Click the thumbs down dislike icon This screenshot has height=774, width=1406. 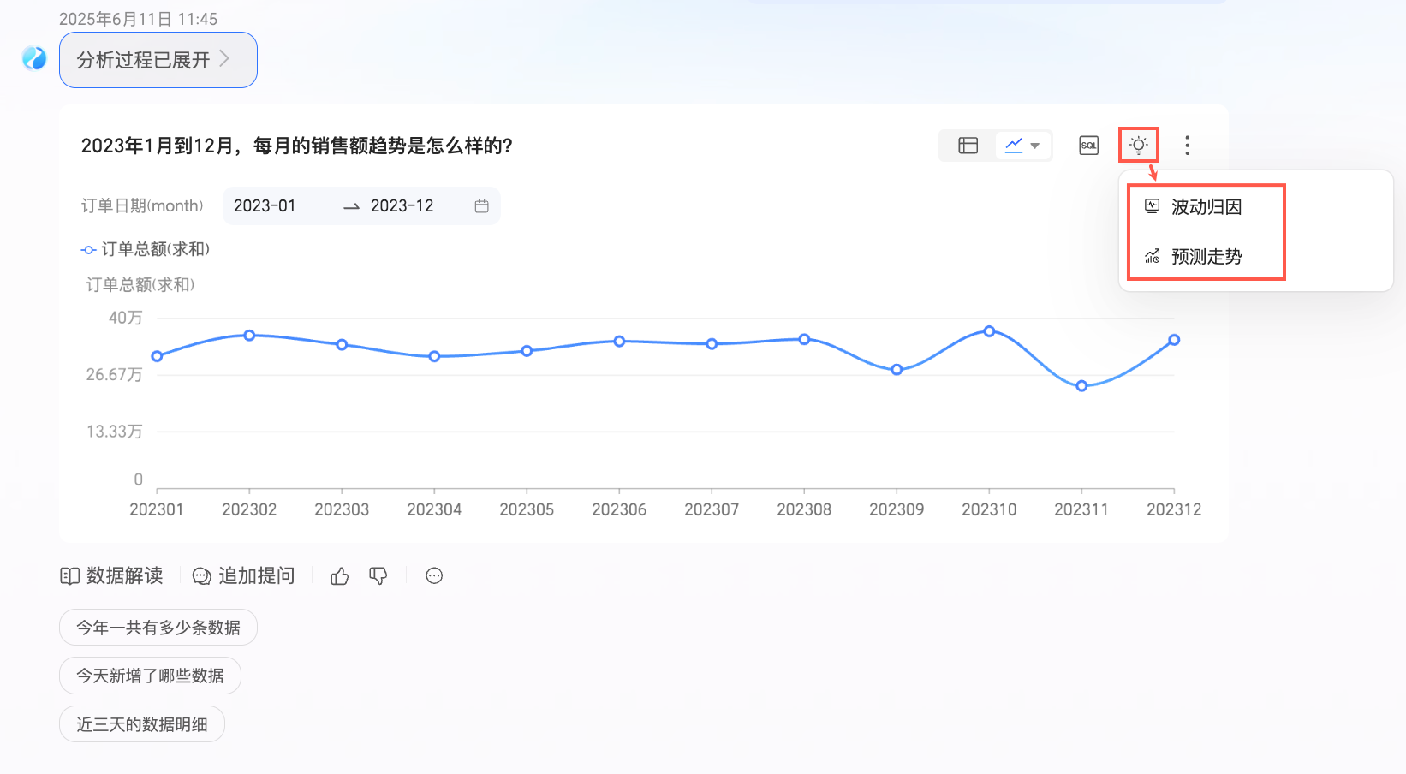(x=378, y=576)
